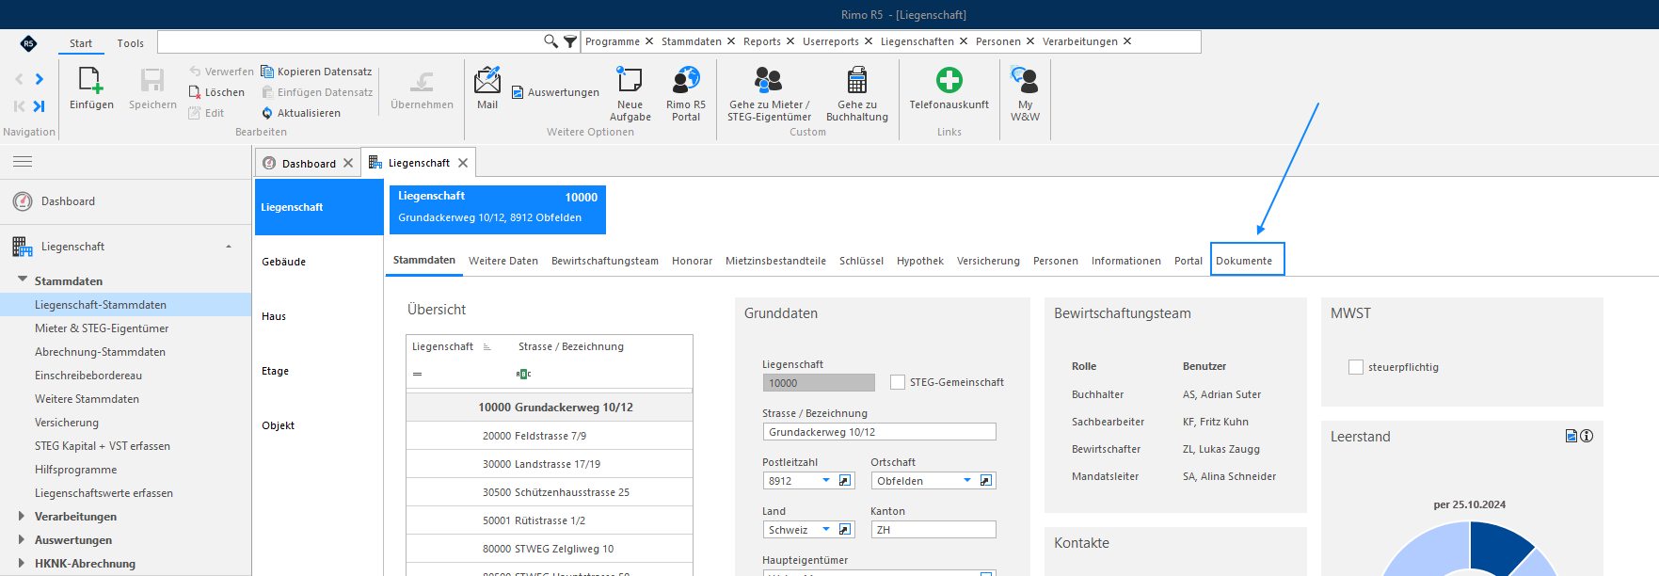Select row 30500 Schützenhausstrasse 25
The height and width of the screenshot is (576, 1659).
(x=550, y=492)
